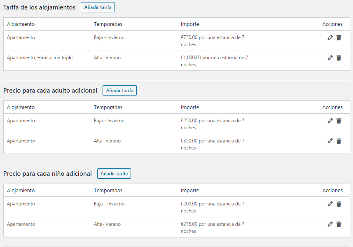This screenshot has height=247, width=353.
Task: Edit the €200.00 additional child rate
Action: pos(330,204)
